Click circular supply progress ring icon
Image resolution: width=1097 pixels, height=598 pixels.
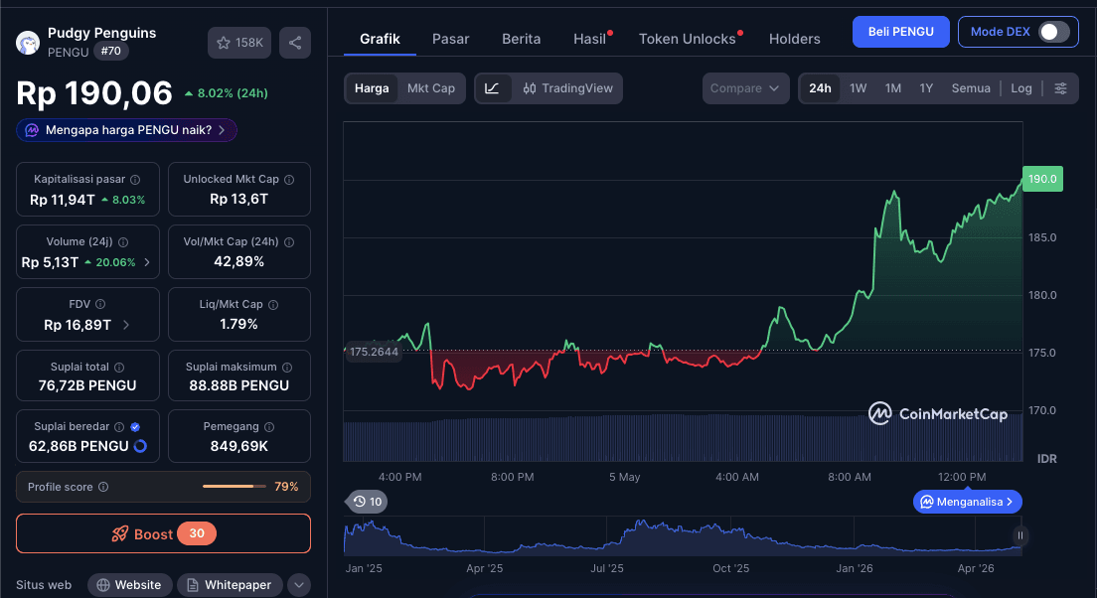140,446
